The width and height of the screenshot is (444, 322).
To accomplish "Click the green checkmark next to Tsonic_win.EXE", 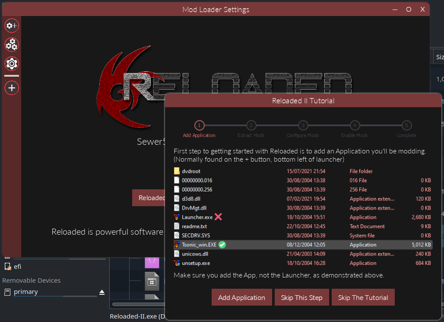I will point(222,245).
